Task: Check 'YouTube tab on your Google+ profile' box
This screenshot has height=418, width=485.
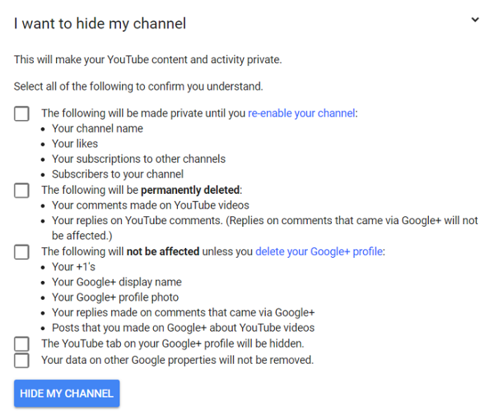Action: click(x=22, y=344)
